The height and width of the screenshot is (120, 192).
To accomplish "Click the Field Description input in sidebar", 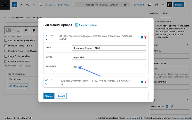I will (171, 87).
